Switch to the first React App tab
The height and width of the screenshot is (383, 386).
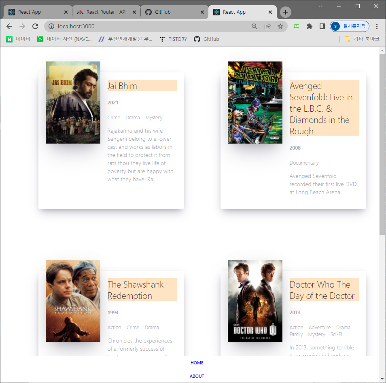pos(37,12)
